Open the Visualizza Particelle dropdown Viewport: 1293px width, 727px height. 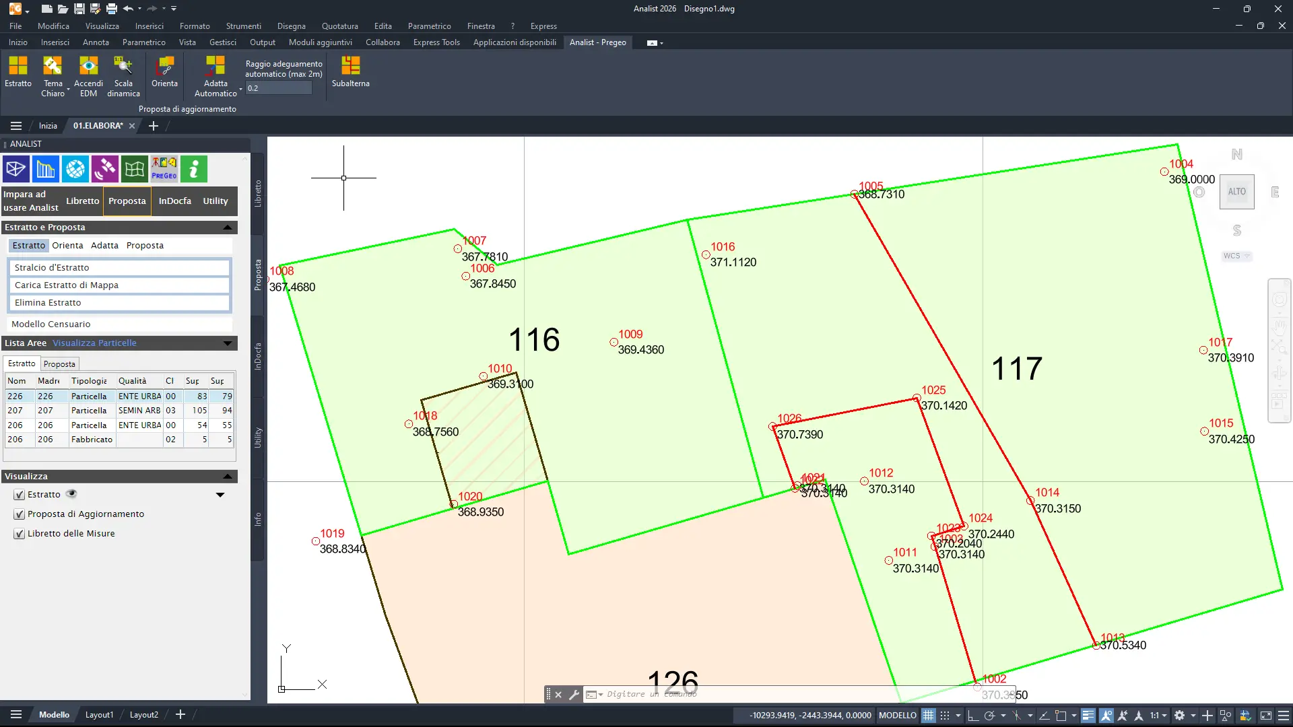point(94,343)
